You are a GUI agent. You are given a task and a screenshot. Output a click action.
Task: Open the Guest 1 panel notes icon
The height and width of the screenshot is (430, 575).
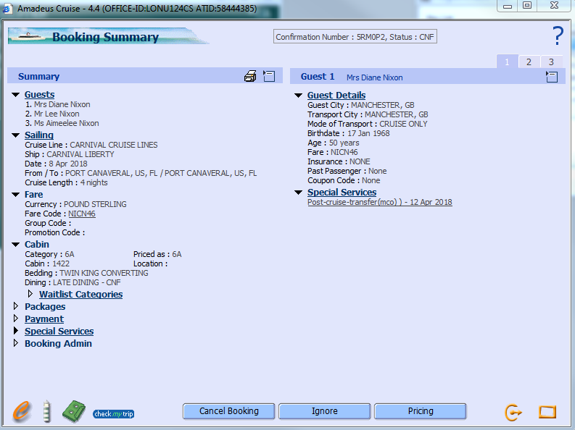pos(552,77)
